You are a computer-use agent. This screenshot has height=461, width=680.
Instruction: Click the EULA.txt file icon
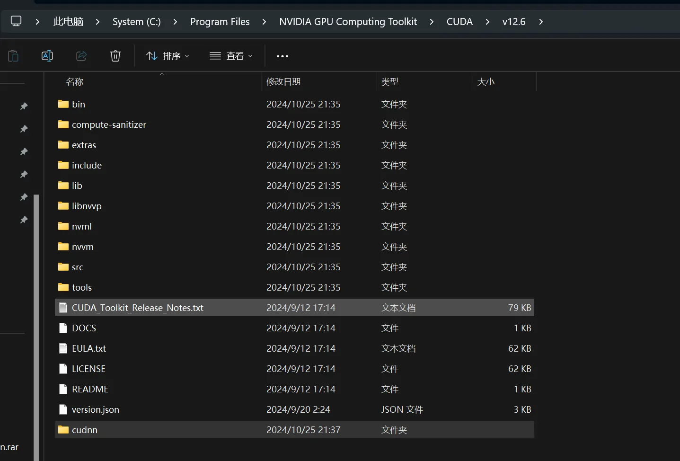tap(63, 348)
